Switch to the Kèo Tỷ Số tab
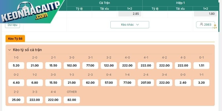The height and width of the screenshot is (111, 222). click(15, 39)
